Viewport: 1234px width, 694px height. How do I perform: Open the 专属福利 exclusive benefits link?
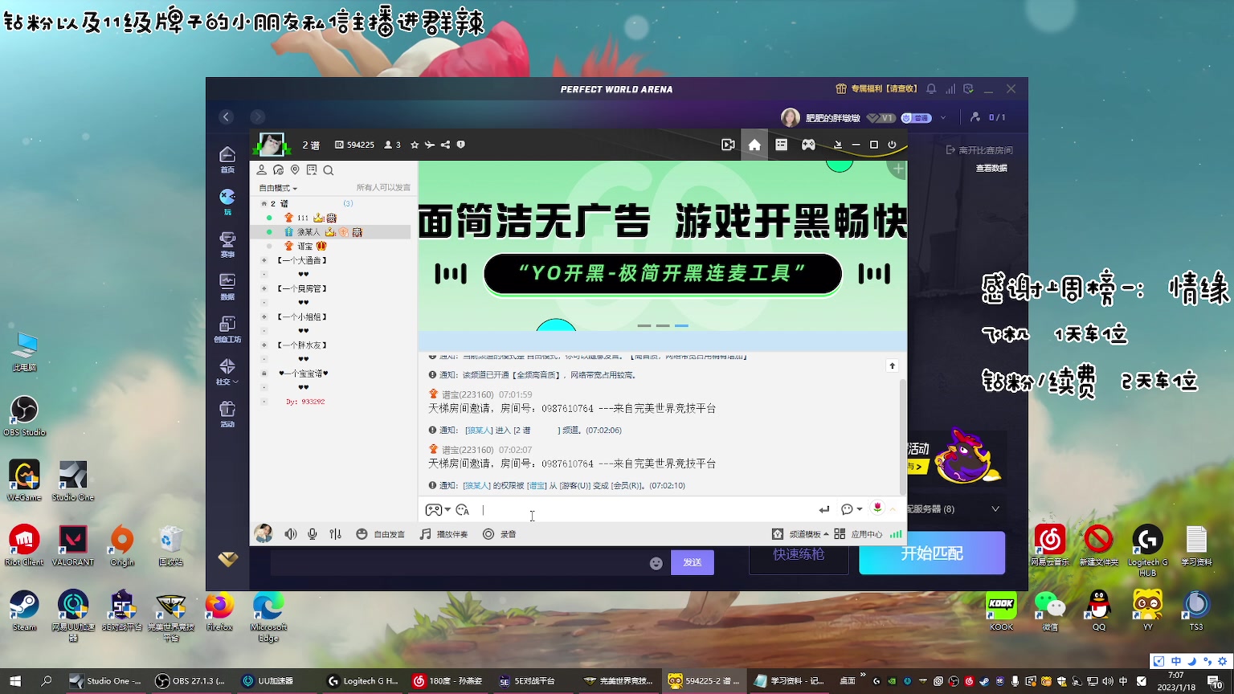(x=876, y=89)
